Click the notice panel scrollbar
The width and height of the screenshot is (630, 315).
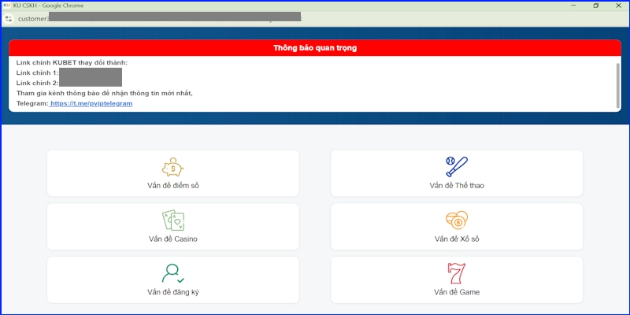[x=618, y=86]
